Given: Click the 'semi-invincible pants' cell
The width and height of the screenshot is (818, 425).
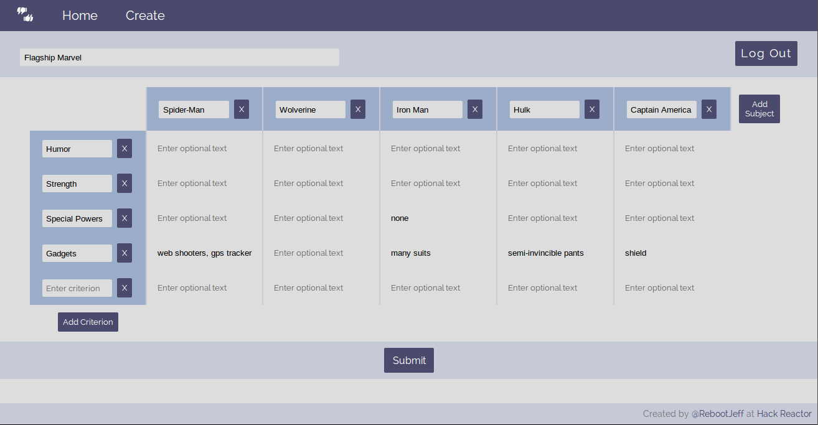Looking at the screenshot, I should point(555,253).
